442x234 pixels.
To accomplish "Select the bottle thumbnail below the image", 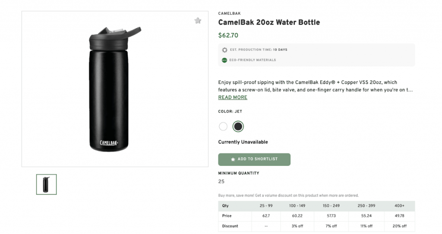I will click(46, 184).
